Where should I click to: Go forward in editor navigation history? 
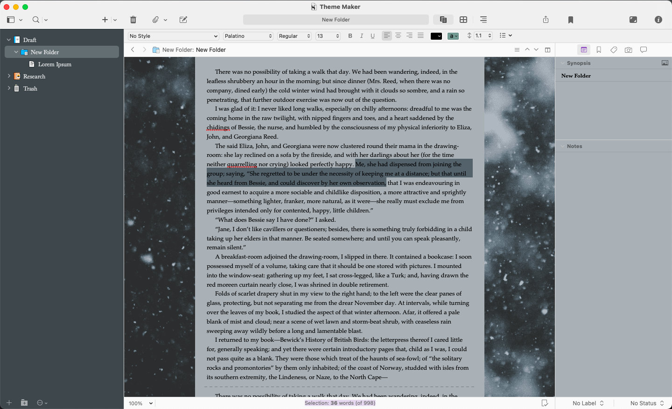tap(144, 49)
